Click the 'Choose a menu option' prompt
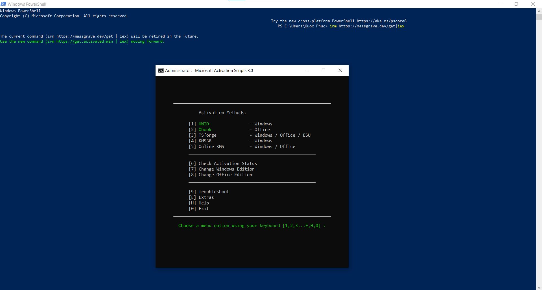The width and height of the screenshot is (542, 290). click(252, 226)
